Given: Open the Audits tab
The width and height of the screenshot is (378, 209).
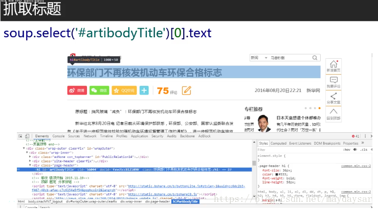Looking at the screenshot, I should (172, 136).
